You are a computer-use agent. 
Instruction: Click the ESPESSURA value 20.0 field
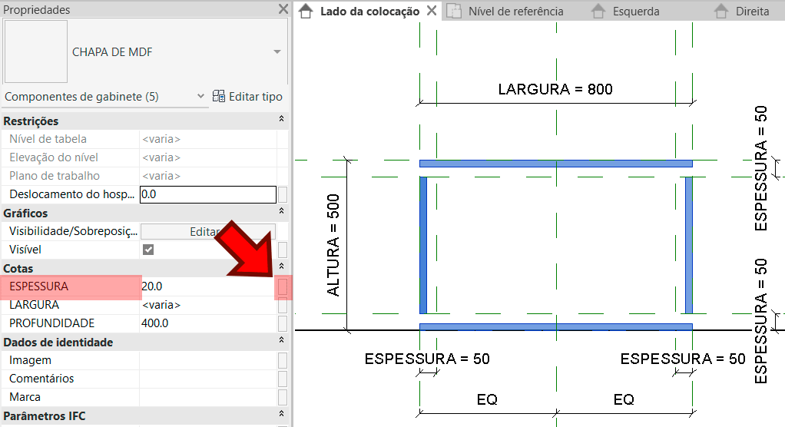[x=207, y=286]
